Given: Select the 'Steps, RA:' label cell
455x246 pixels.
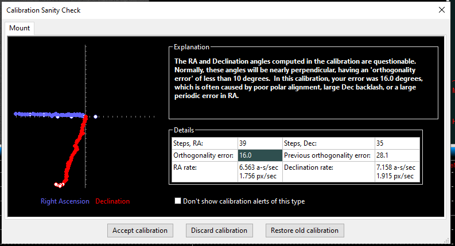Looking at the screenshot, I should point(204,143).
